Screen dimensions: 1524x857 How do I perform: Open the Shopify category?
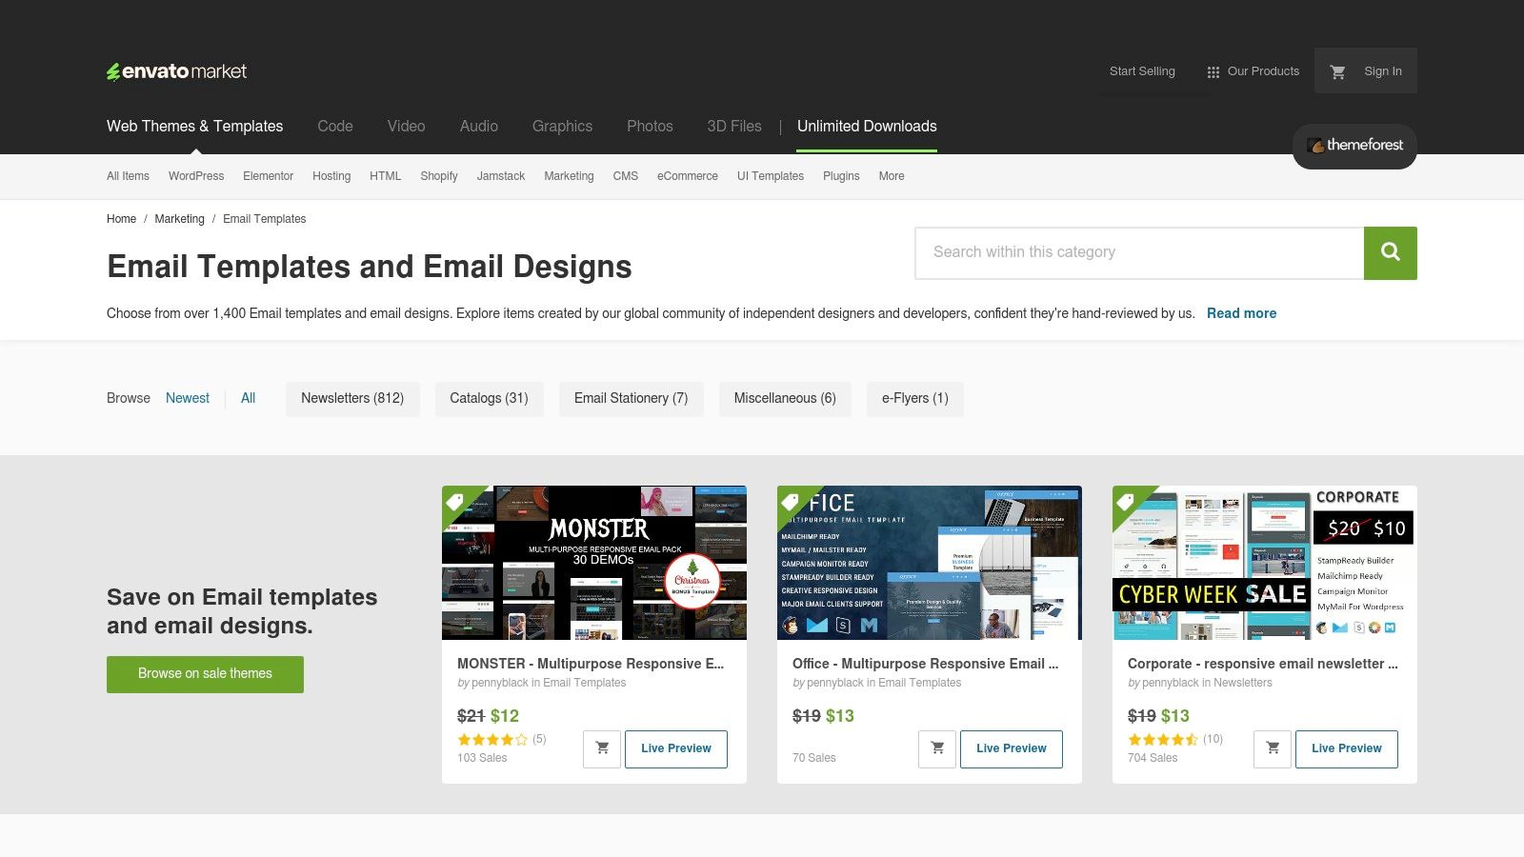(439, 176)
